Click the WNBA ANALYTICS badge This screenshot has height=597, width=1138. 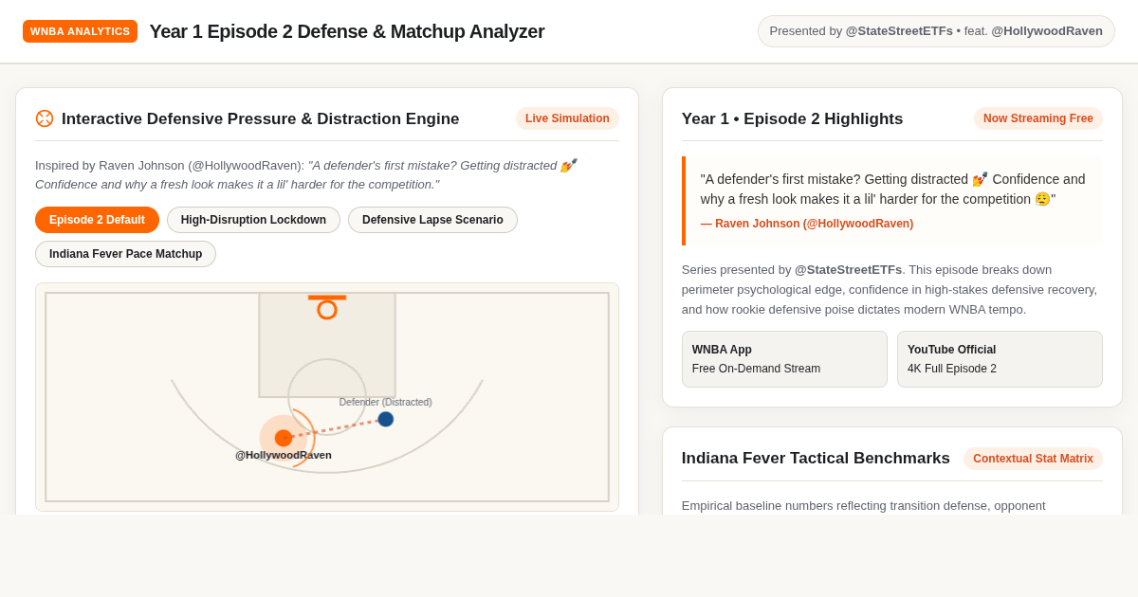pyautogui.click(x=80, y=31)
